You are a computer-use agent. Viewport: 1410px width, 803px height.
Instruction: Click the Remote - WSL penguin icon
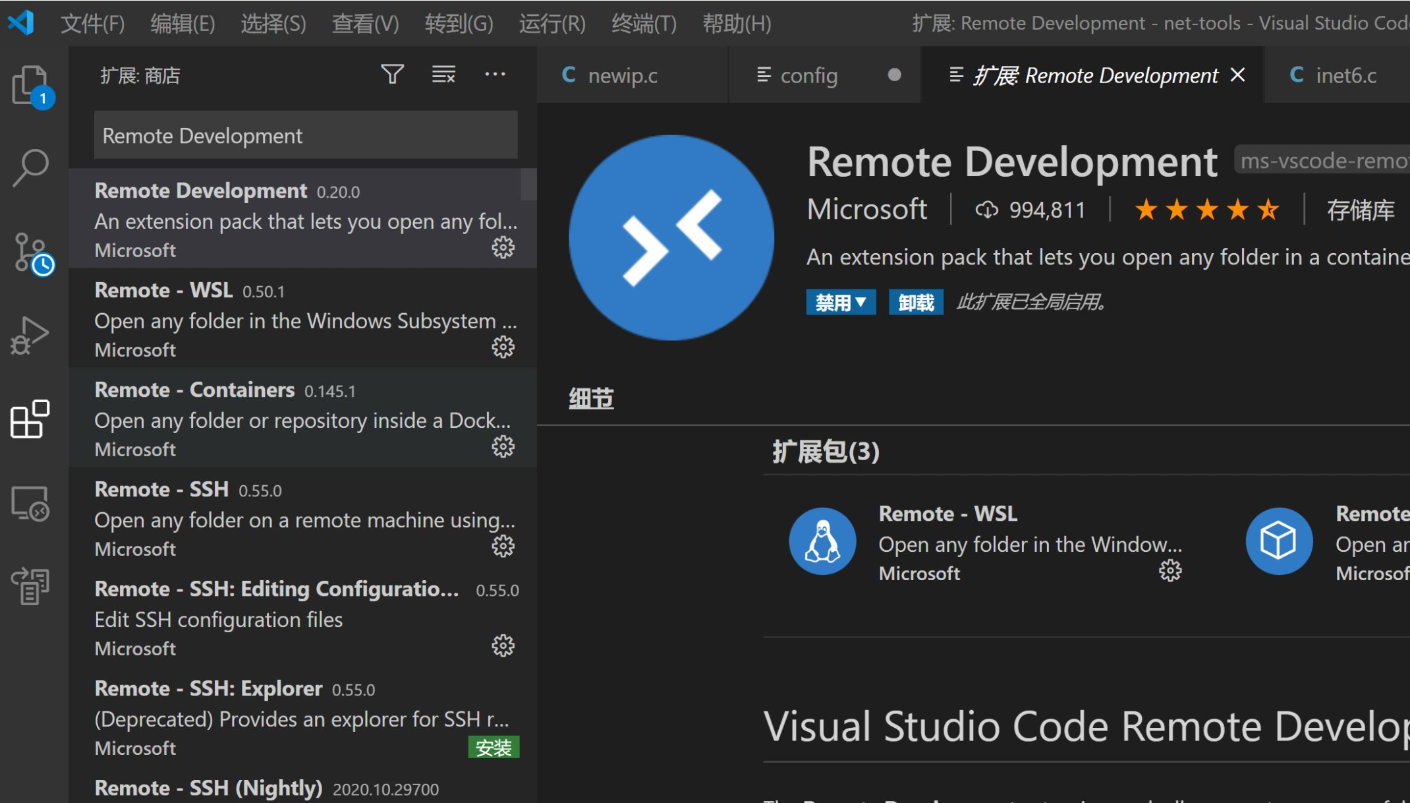click(x=822, y=541)
